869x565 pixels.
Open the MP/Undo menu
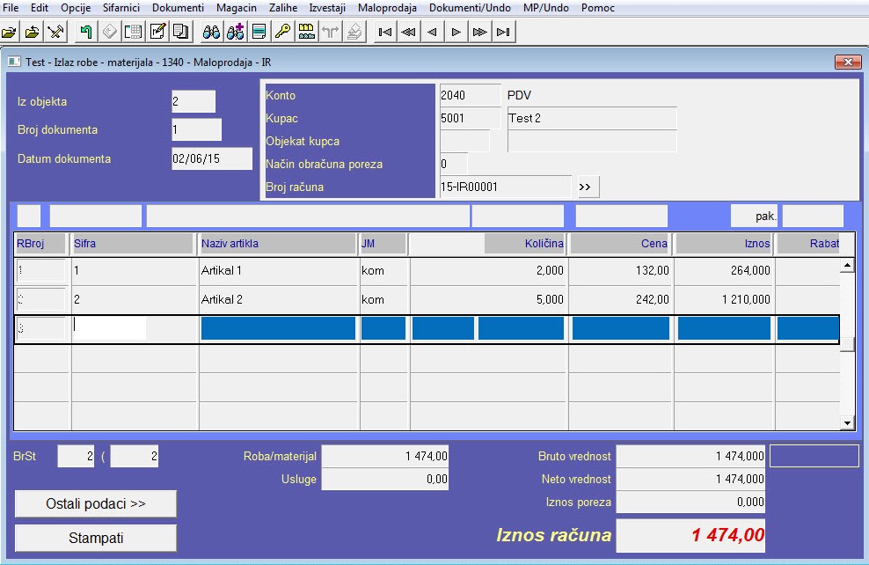point(546,8)
